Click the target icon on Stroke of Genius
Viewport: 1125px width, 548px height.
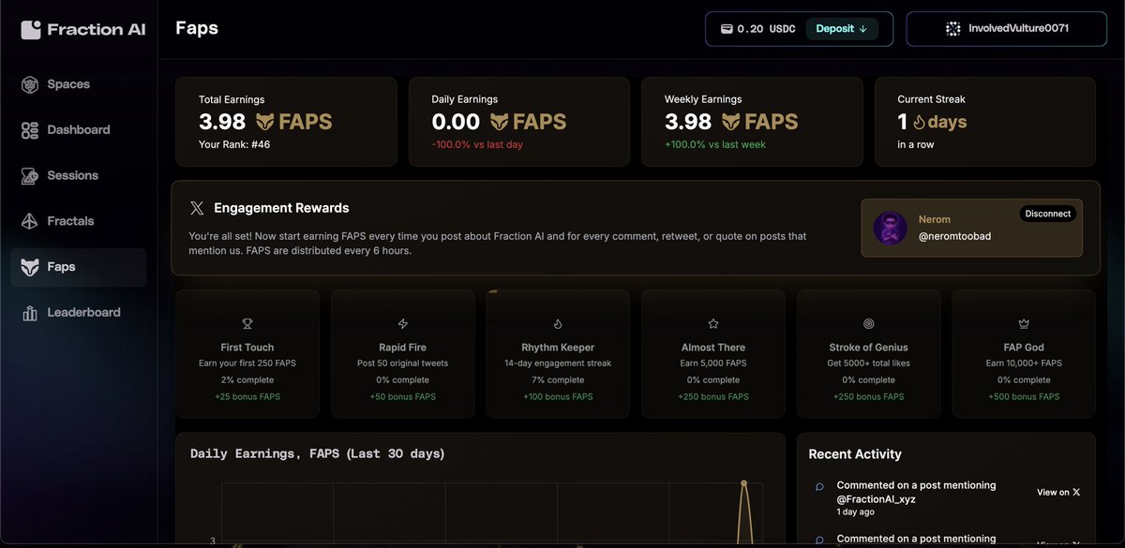(x=869, y=323)
